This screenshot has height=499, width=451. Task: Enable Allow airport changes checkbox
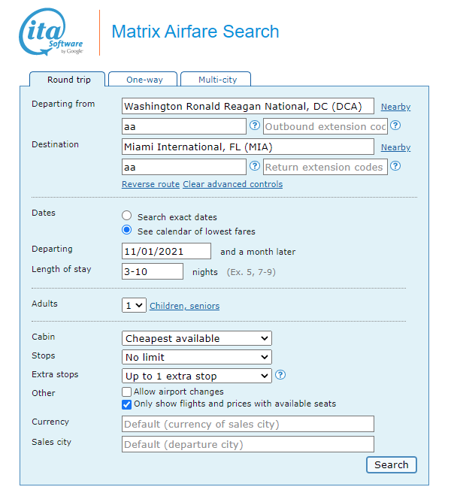point(127,392)
